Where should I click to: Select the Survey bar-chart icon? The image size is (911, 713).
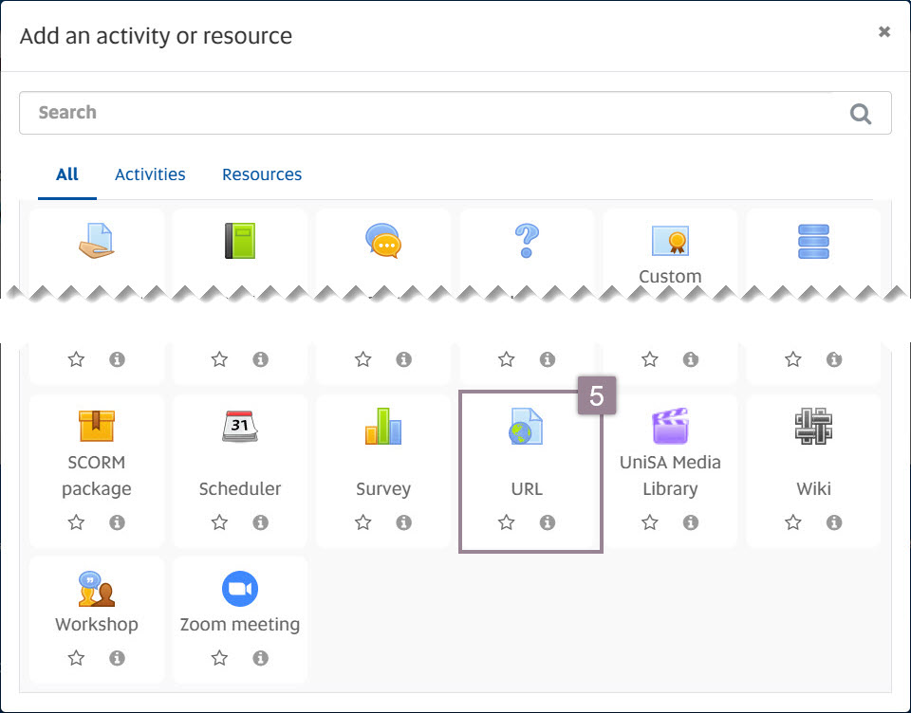[382, 427]
